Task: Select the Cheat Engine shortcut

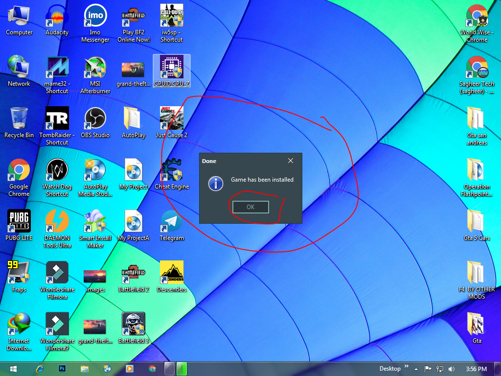Action: pos(172,174)
